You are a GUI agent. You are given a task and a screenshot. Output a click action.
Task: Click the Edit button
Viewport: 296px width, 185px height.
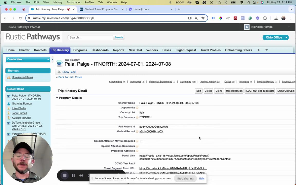(x=199, y=91)
